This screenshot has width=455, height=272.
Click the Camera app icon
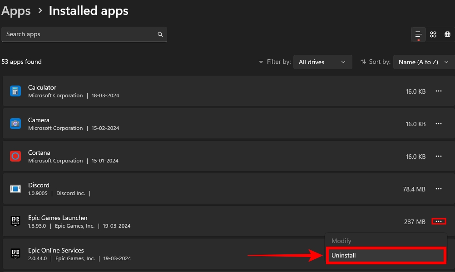click(x=15, y=124)
